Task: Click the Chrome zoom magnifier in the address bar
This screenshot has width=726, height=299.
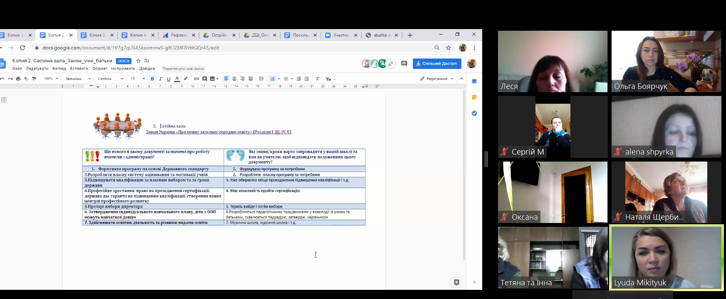Action: (437, 48)
